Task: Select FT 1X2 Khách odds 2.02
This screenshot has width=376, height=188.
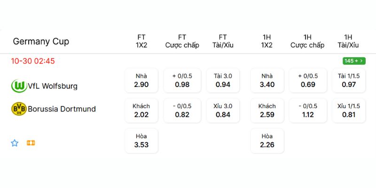Action: pyautogui.click(x=141, y=110)
